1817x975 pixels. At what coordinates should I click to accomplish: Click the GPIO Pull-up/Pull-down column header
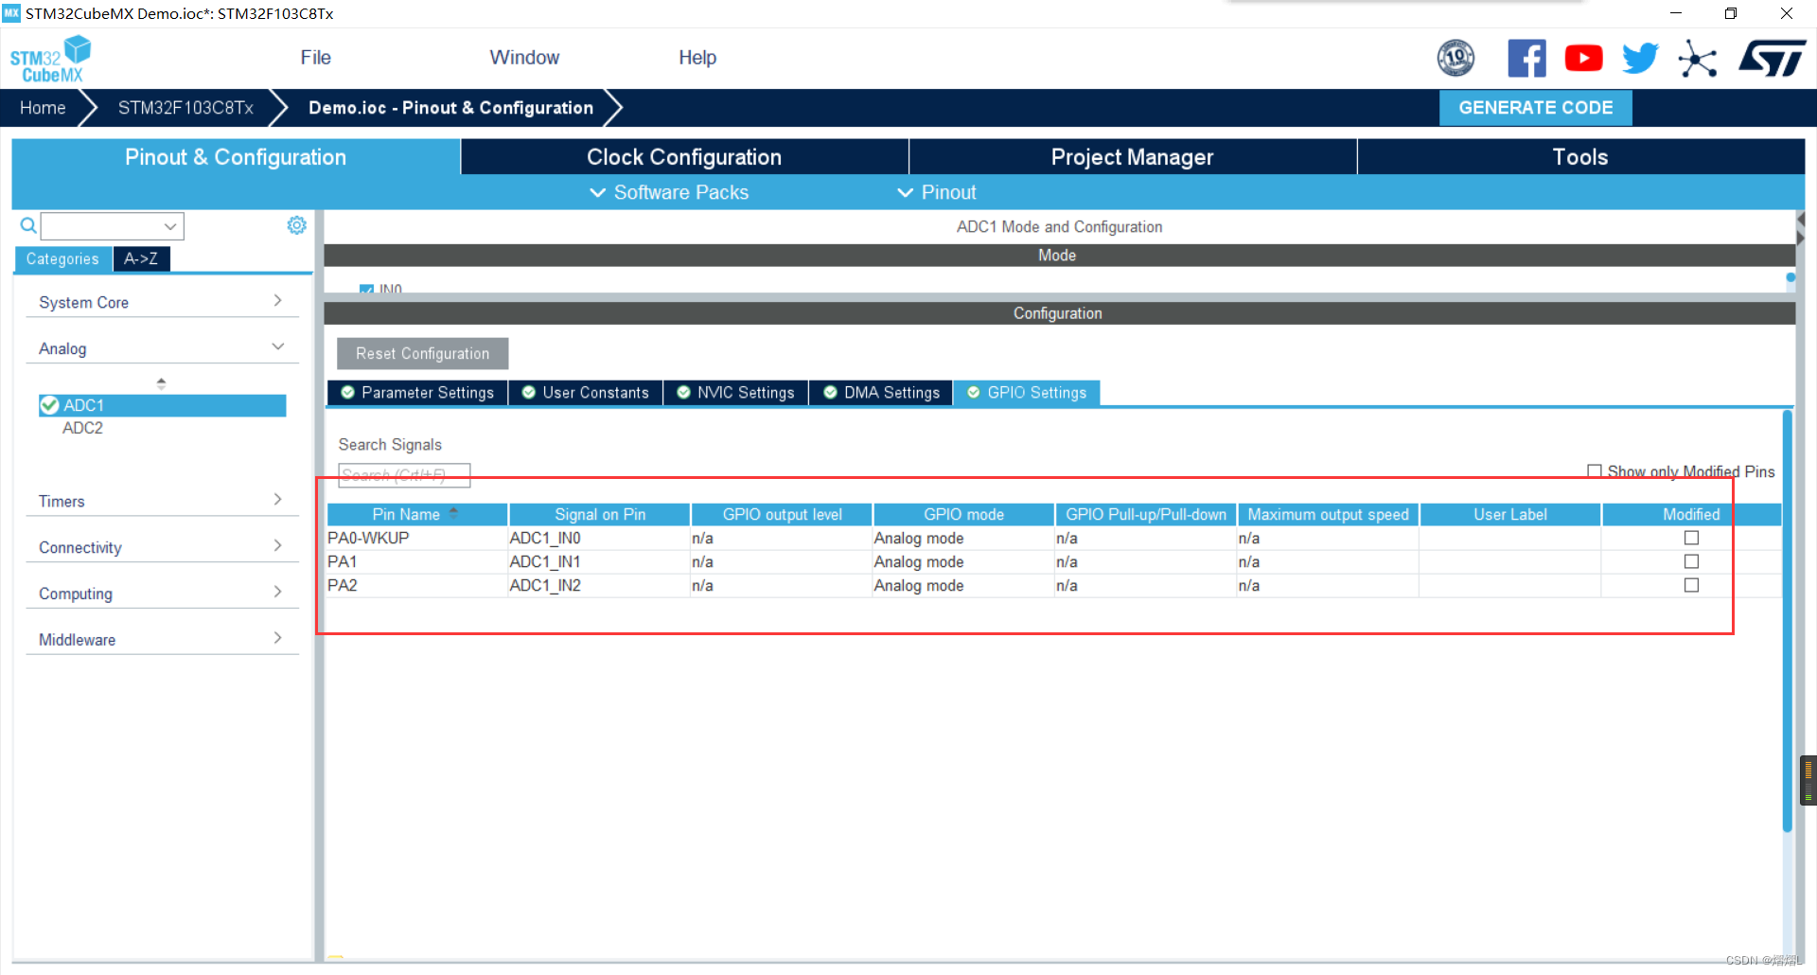(1146, 514)
